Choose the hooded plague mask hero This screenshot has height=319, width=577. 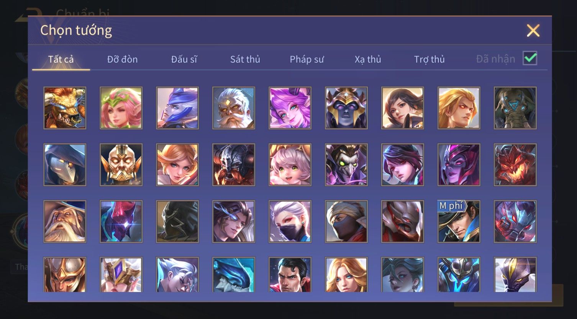[x=65, y=165]
